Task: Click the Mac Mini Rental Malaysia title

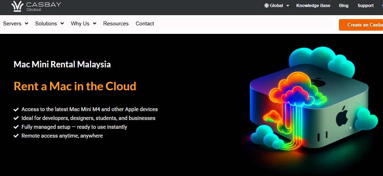Action: [62, 65]
